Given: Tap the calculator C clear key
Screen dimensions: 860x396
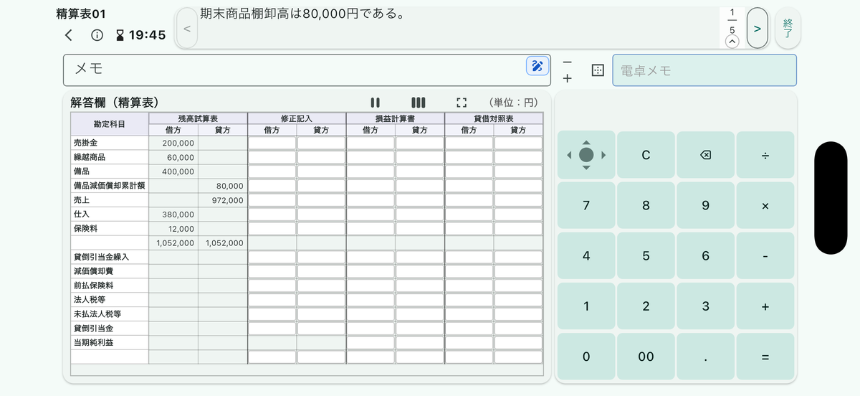Looking at the screenshot, I should click(x=646, y=155).
